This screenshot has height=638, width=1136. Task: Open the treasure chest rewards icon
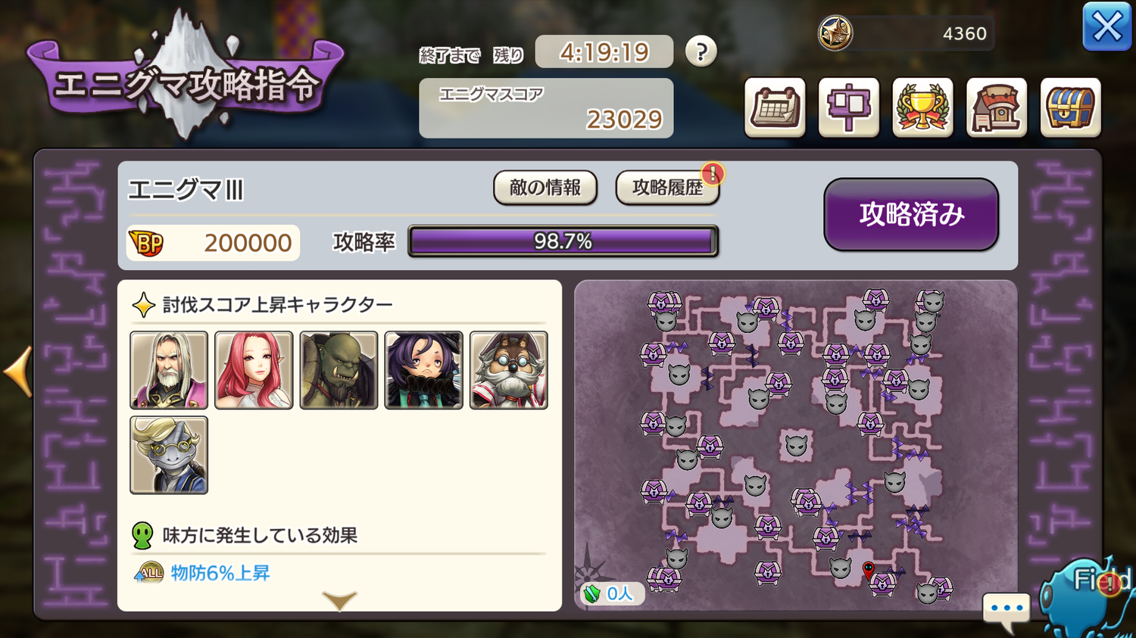pos(1070,107)
